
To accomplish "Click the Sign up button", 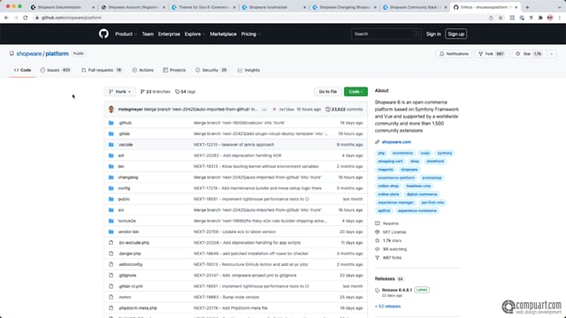I will pos(456,34).
